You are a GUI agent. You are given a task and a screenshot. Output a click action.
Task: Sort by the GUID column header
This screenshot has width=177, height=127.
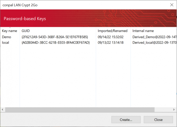pyautogui.click(x=58, y=31)
